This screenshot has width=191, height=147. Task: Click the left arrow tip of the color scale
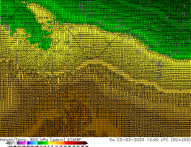[7, 143]
